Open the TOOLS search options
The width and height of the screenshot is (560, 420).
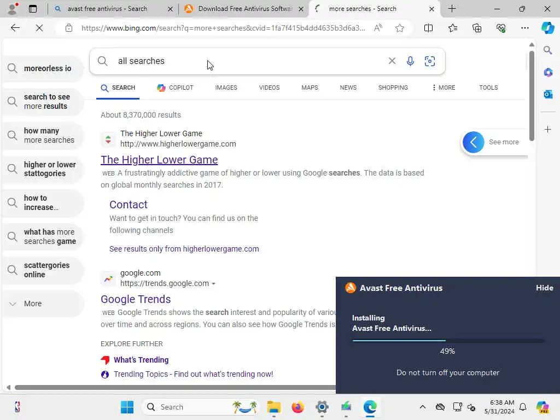pos(488,88)
